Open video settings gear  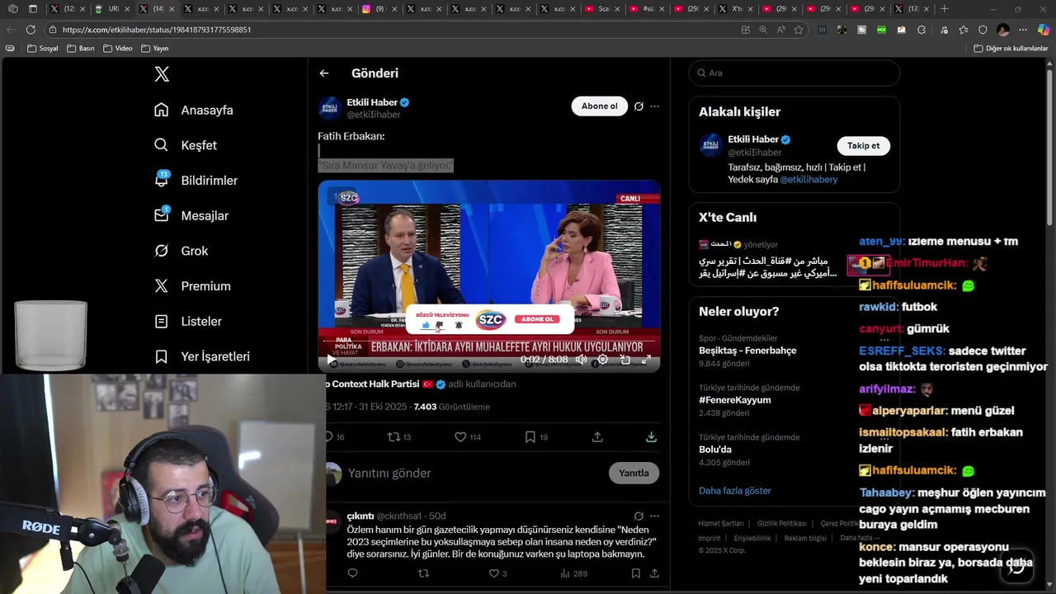tap(603, 360)
